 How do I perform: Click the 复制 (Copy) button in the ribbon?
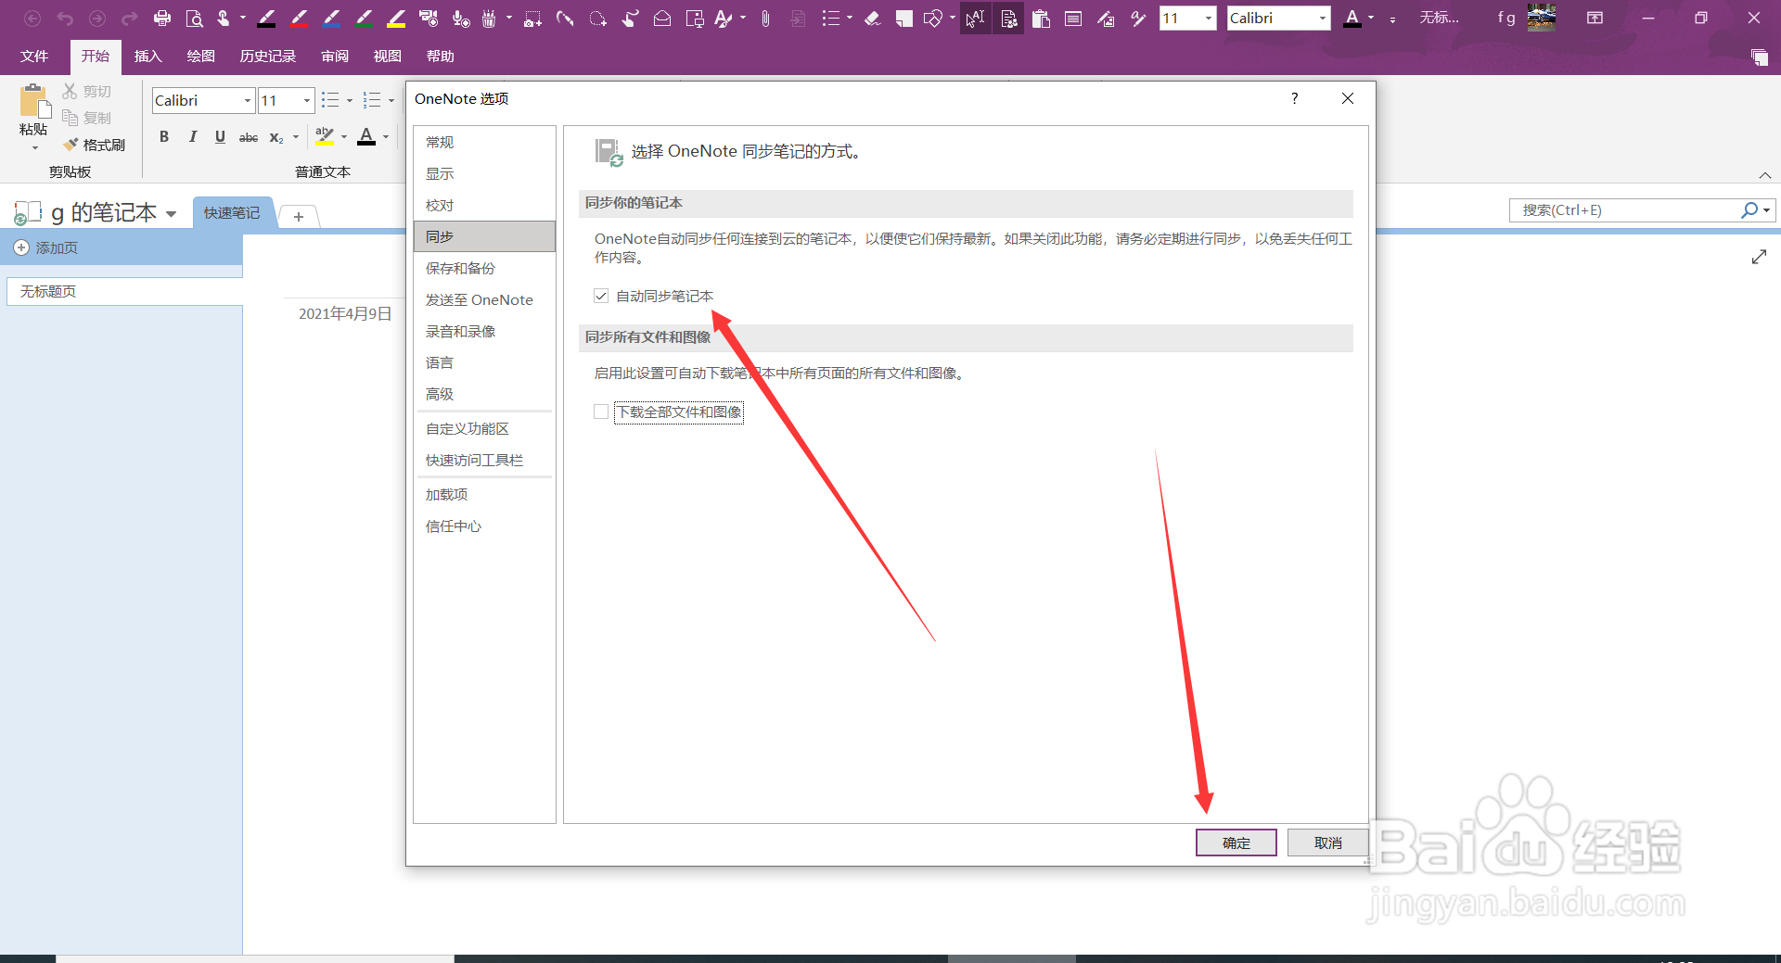[x=87, y=118]
